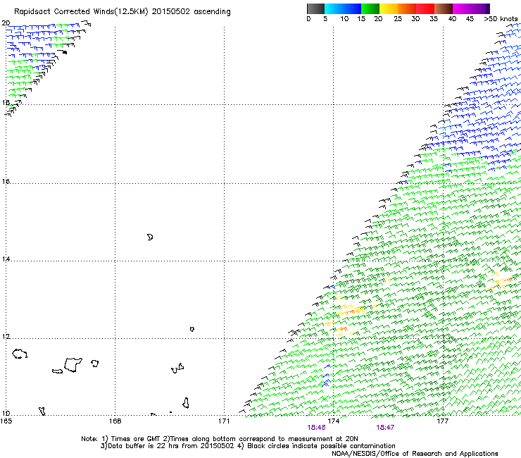The width and height of the screenshot is (521, 458).
Task: Click the latitude label '12'
Action: point(6,337)
